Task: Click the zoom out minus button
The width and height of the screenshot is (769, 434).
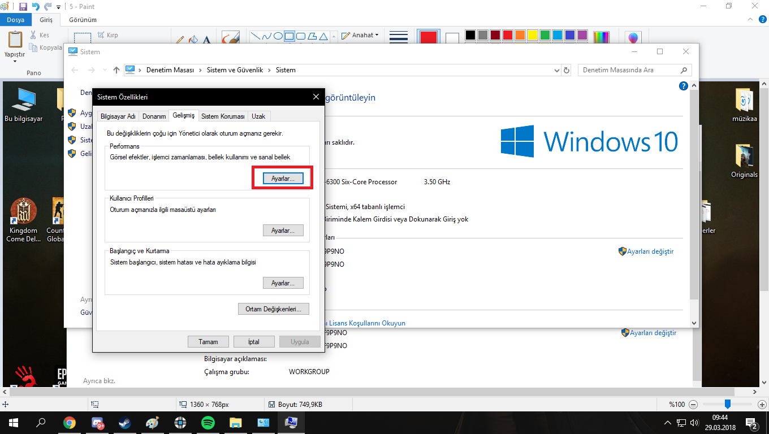Action: pyautogui.click(x=693, y=405)
